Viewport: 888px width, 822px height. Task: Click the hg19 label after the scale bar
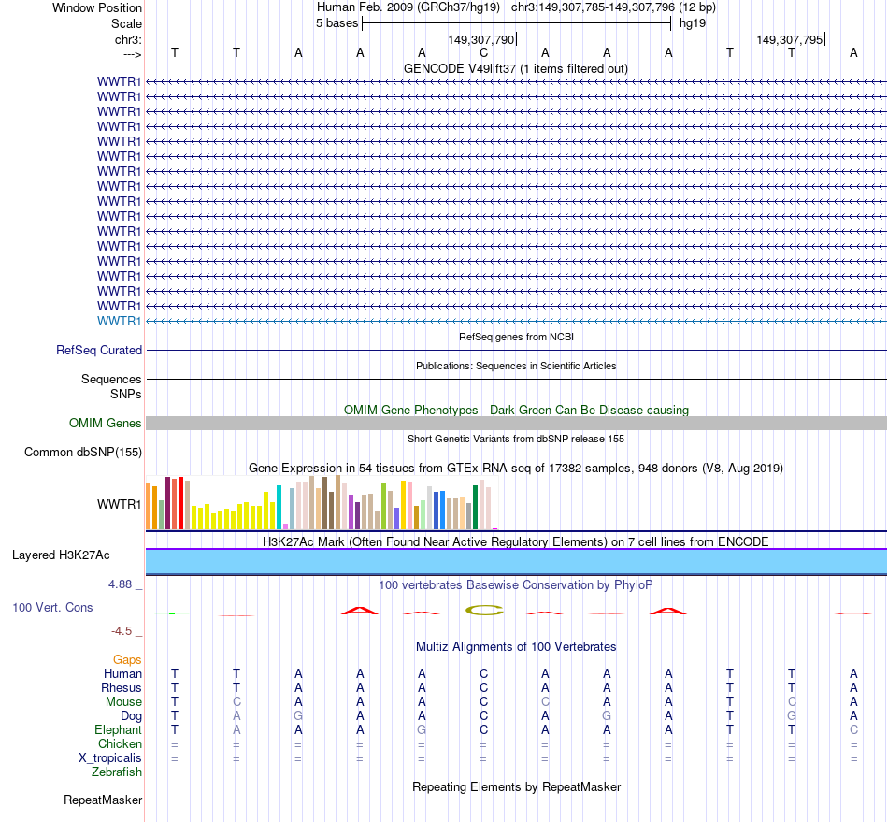pyautogui.click(x=693, y=23)
